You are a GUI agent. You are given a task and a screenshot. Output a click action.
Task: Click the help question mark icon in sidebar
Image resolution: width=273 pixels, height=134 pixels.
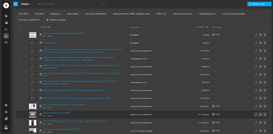[6, 105]
